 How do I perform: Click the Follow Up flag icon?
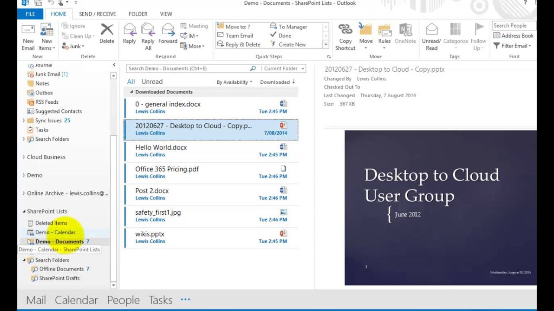[x=479, y=30]
